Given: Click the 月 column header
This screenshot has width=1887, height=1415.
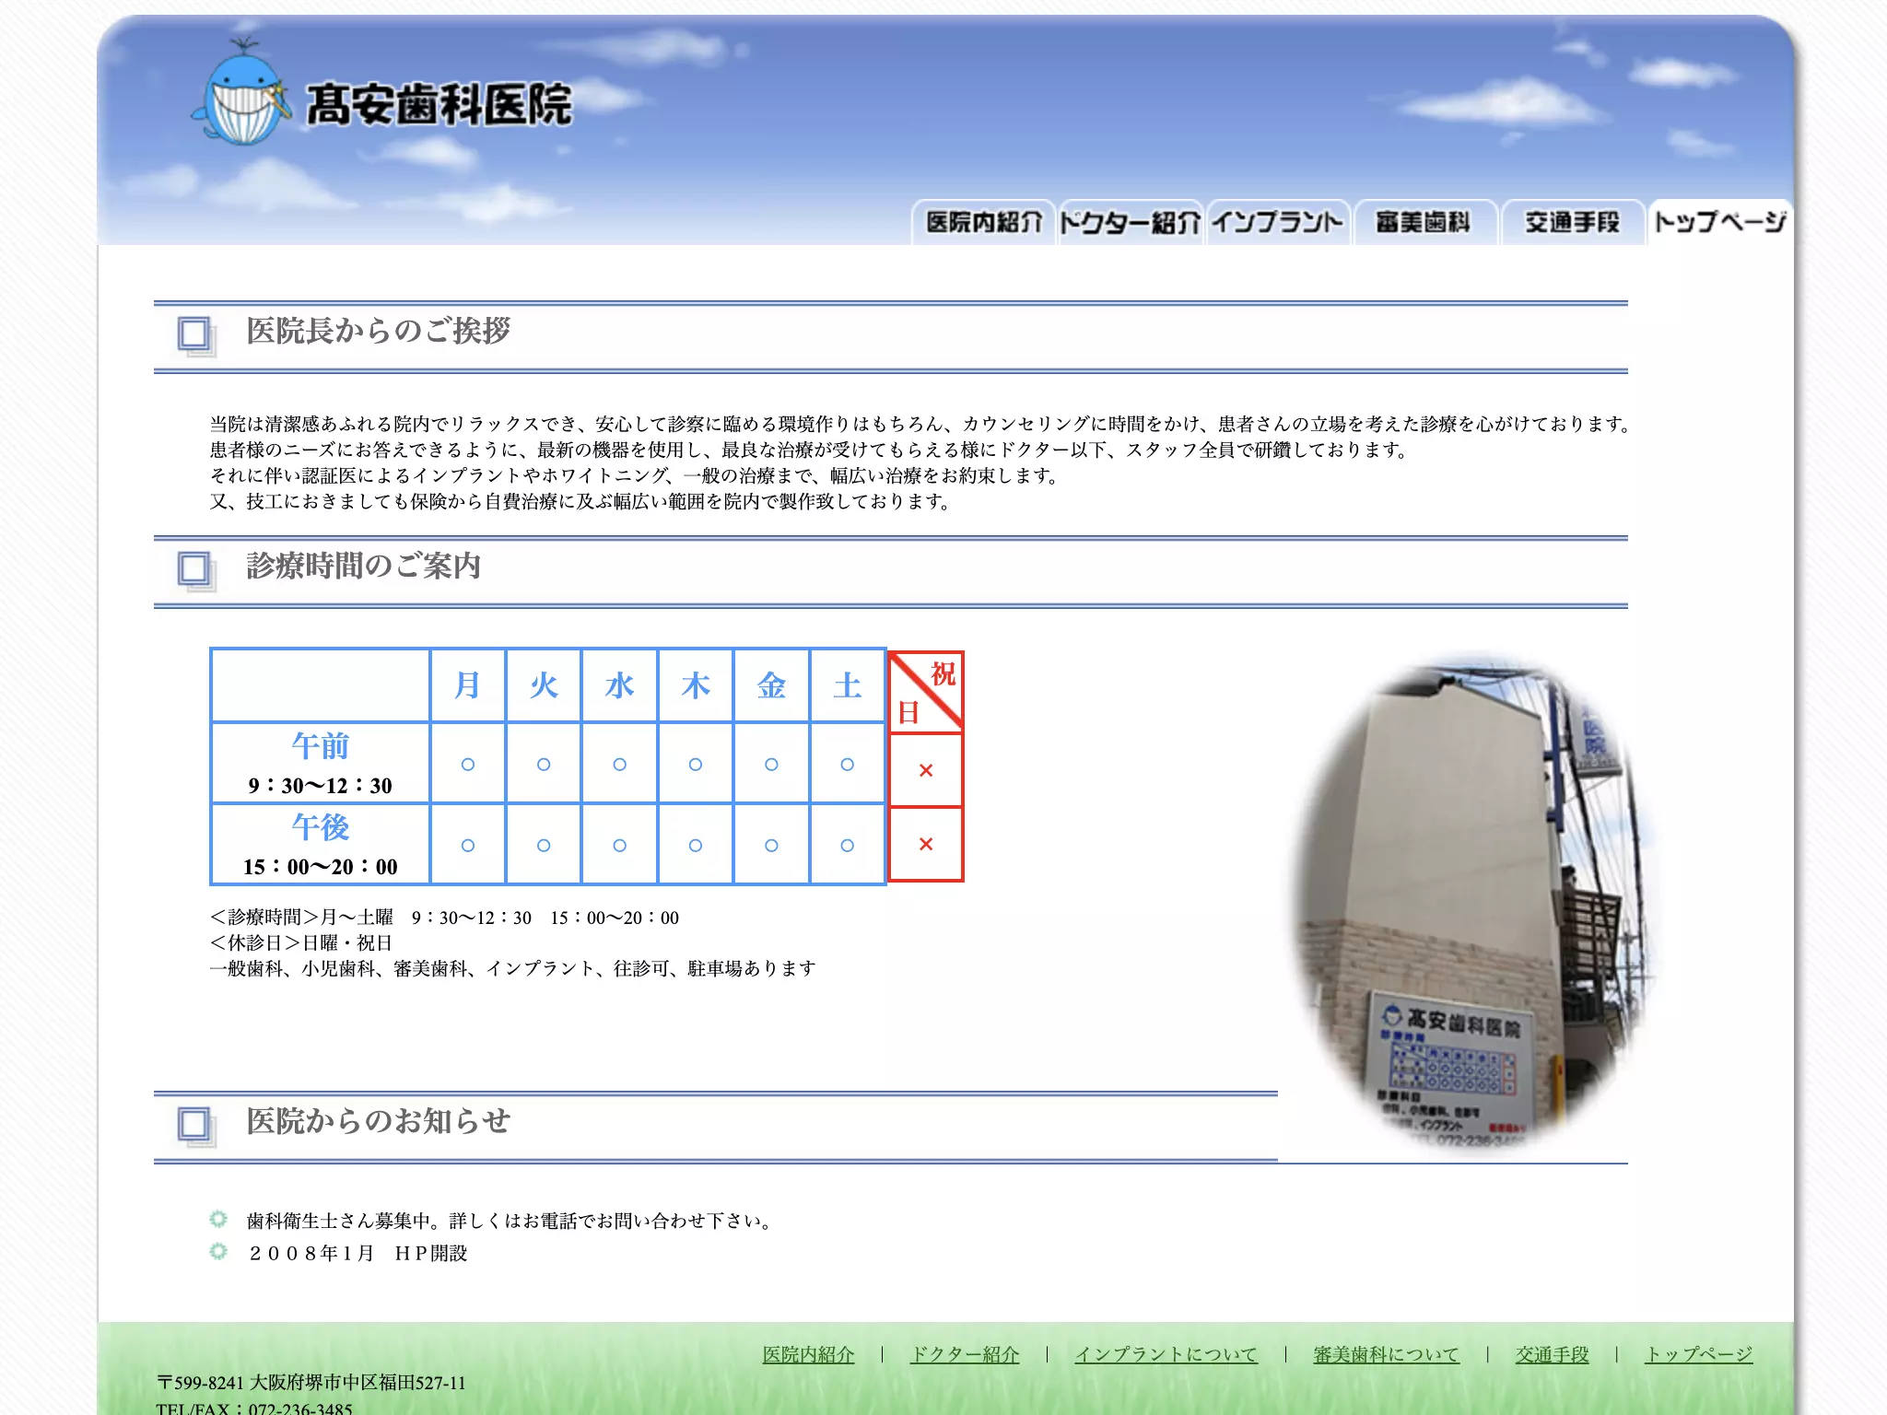Looking at the screenshot, I should [468, 685].
